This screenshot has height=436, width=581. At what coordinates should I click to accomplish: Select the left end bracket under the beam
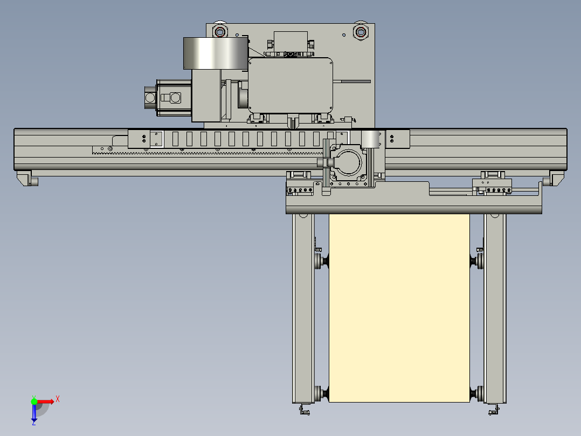(x=27, y=178)
